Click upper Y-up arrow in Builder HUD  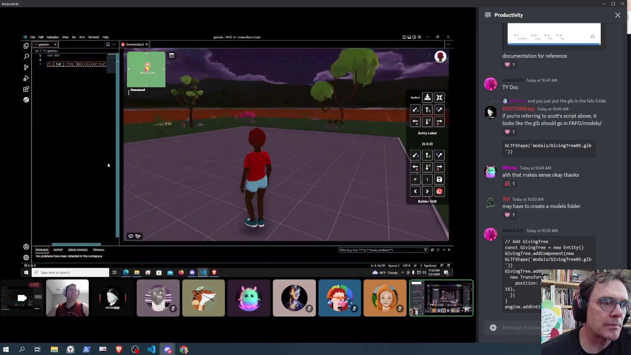[427, 109]
